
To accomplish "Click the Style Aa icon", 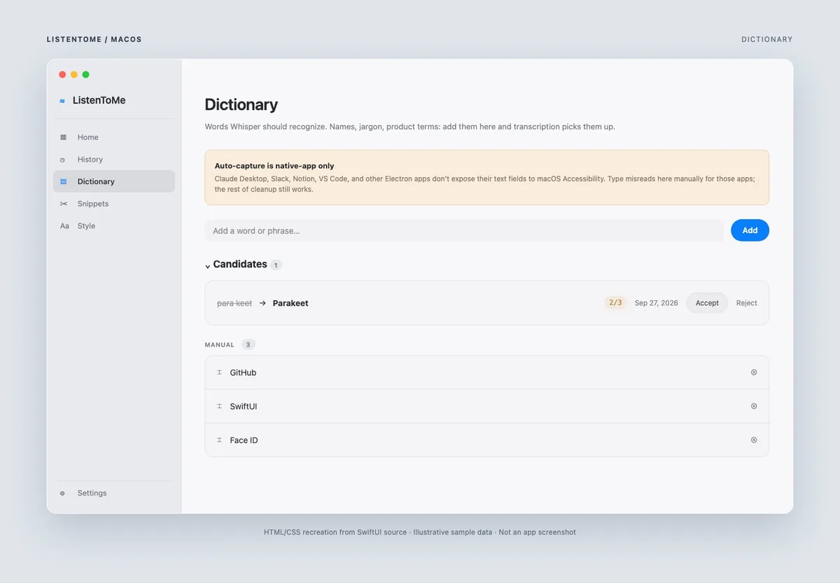I will pos(64,226).
